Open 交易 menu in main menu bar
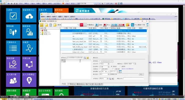 [x=21, y=4]
